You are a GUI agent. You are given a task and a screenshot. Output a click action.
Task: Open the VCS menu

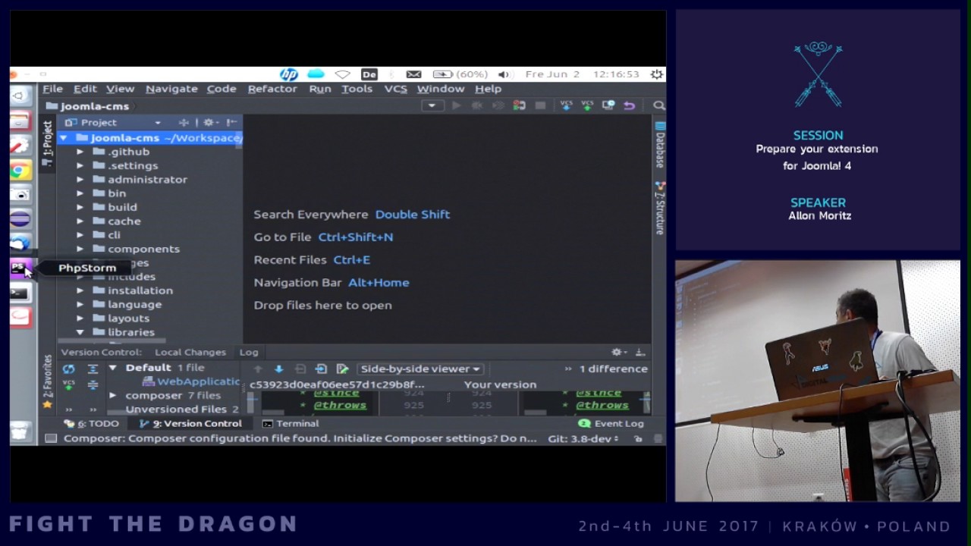(x=395, y=89)
